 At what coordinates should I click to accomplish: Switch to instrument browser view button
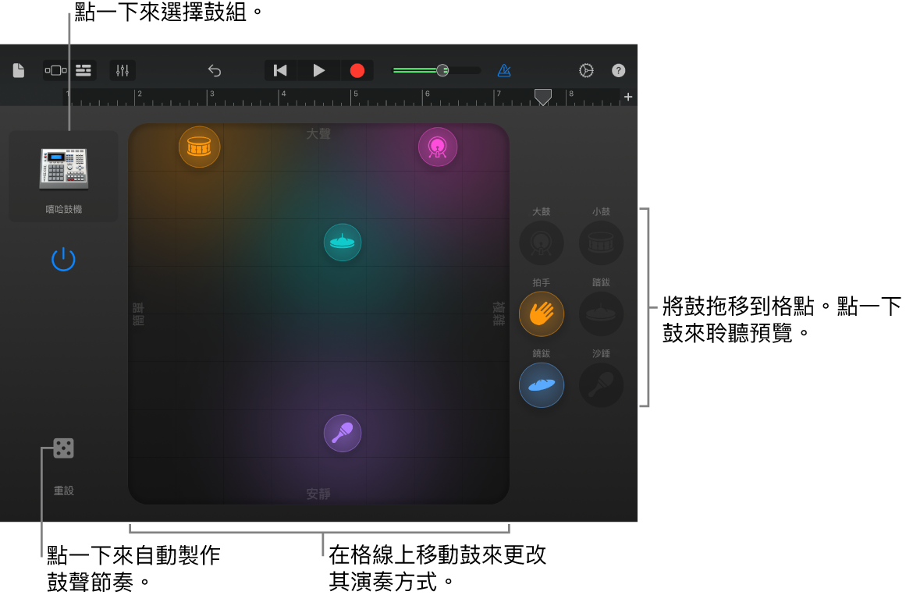[56, 70]
